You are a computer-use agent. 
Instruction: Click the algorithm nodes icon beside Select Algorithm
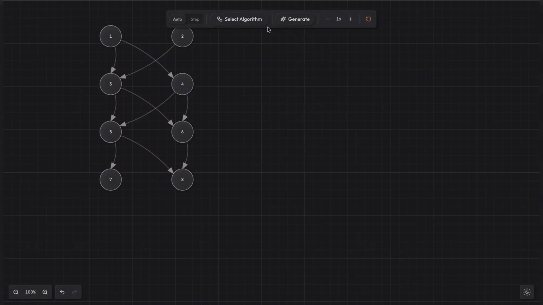[220, 19]
